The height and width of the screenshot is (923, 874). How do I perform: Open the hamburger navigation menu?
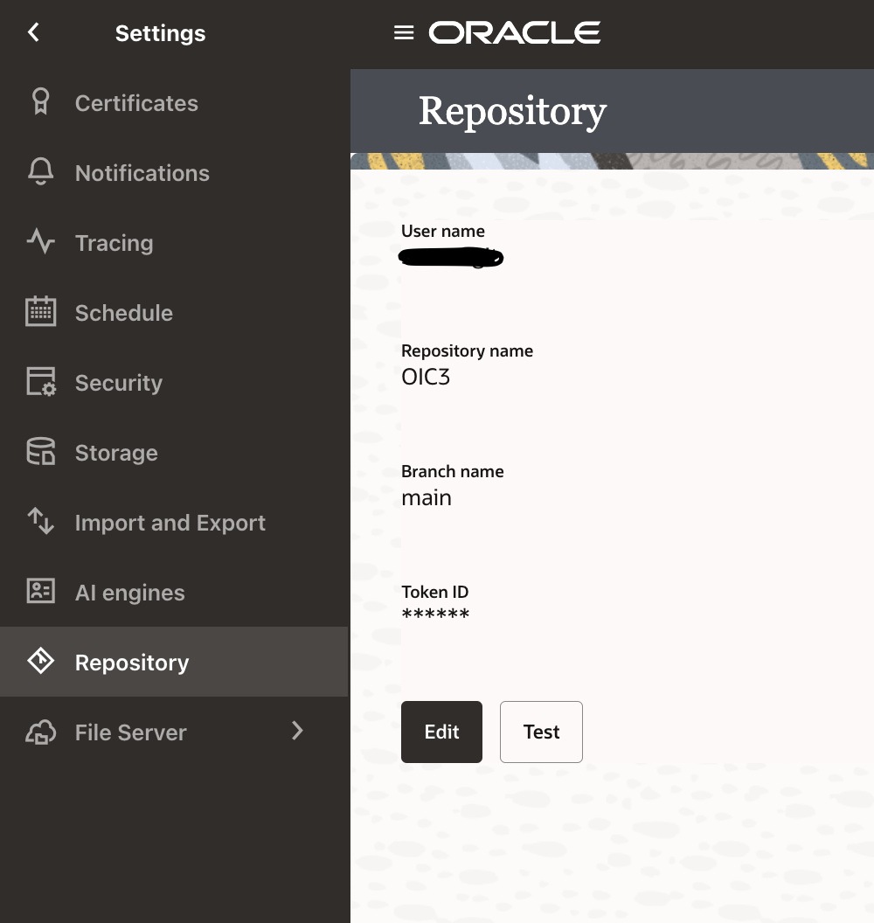tap(404, 32)
